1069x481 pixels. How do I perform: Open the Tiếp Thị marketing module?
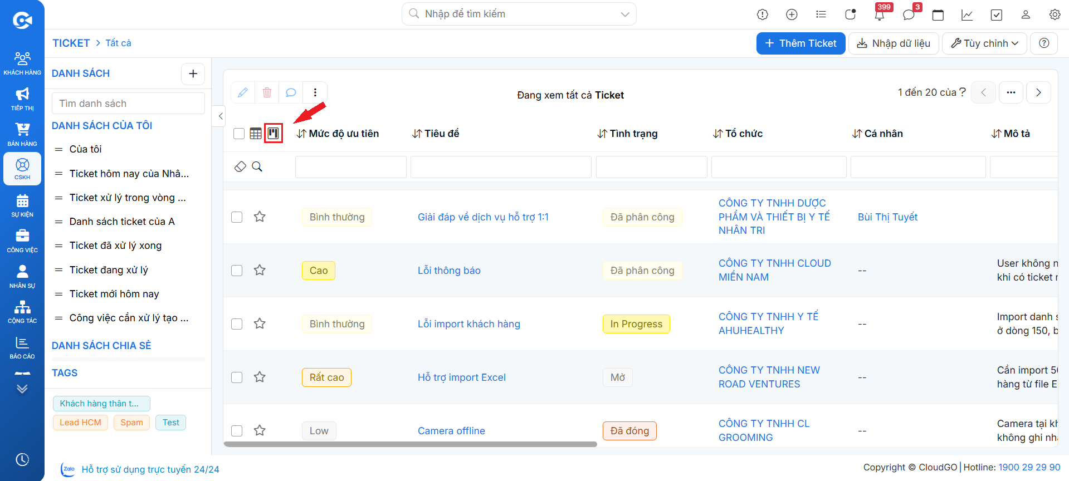pyautogui.click(x=22, y=99)
